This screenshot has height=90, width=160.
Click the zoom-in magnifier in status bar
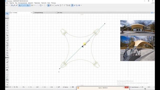pyautogui.click(x=14, y=87)
